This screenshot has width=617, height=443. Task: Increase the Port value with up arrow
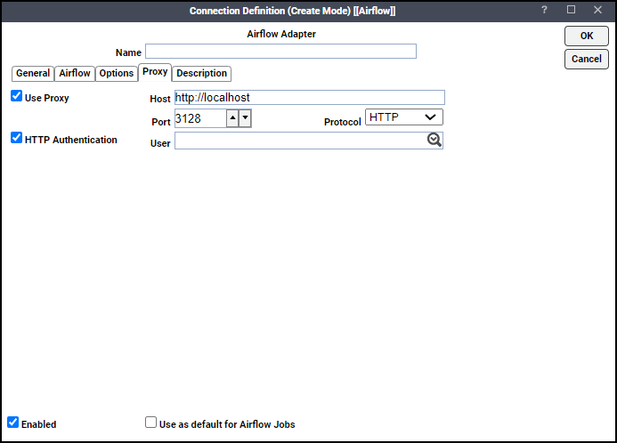[232, 118]
